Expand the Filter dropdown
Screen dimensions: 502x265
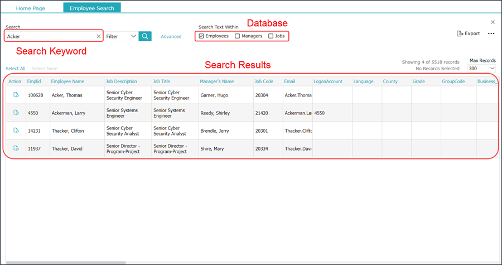pos(122,36)
